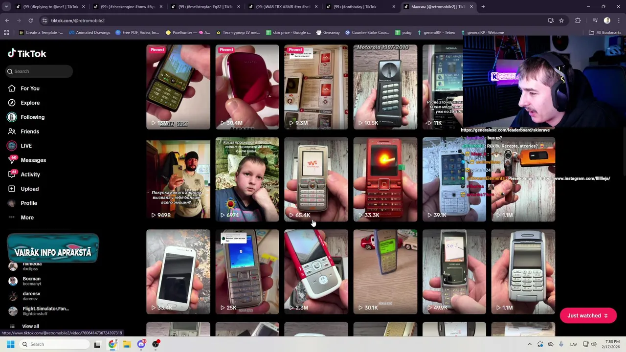Open the Activity icon with badge

coord(12,174)
